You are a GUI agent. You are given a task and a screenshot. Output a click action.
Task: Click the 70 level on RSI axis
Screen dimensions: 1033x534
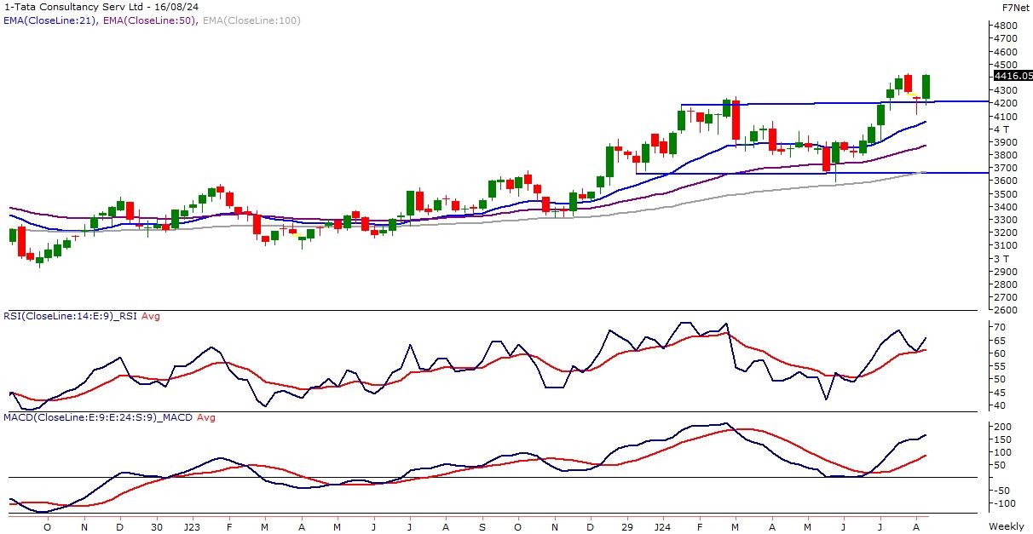coord(1000,327)
